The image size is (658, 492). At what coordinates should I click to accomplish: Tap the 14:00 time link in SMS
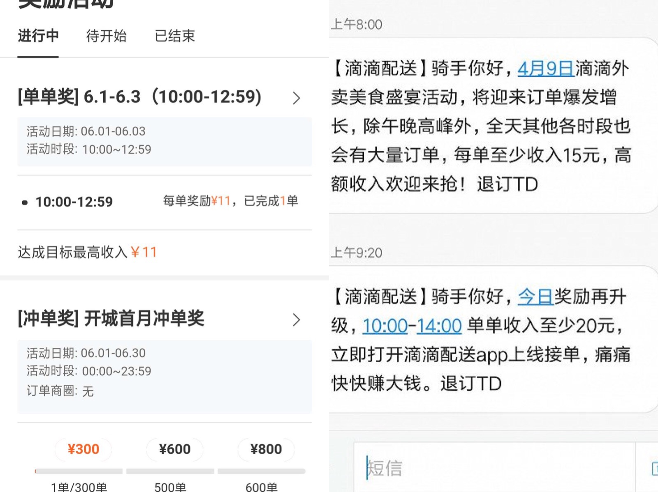click(x=439, y=326)
